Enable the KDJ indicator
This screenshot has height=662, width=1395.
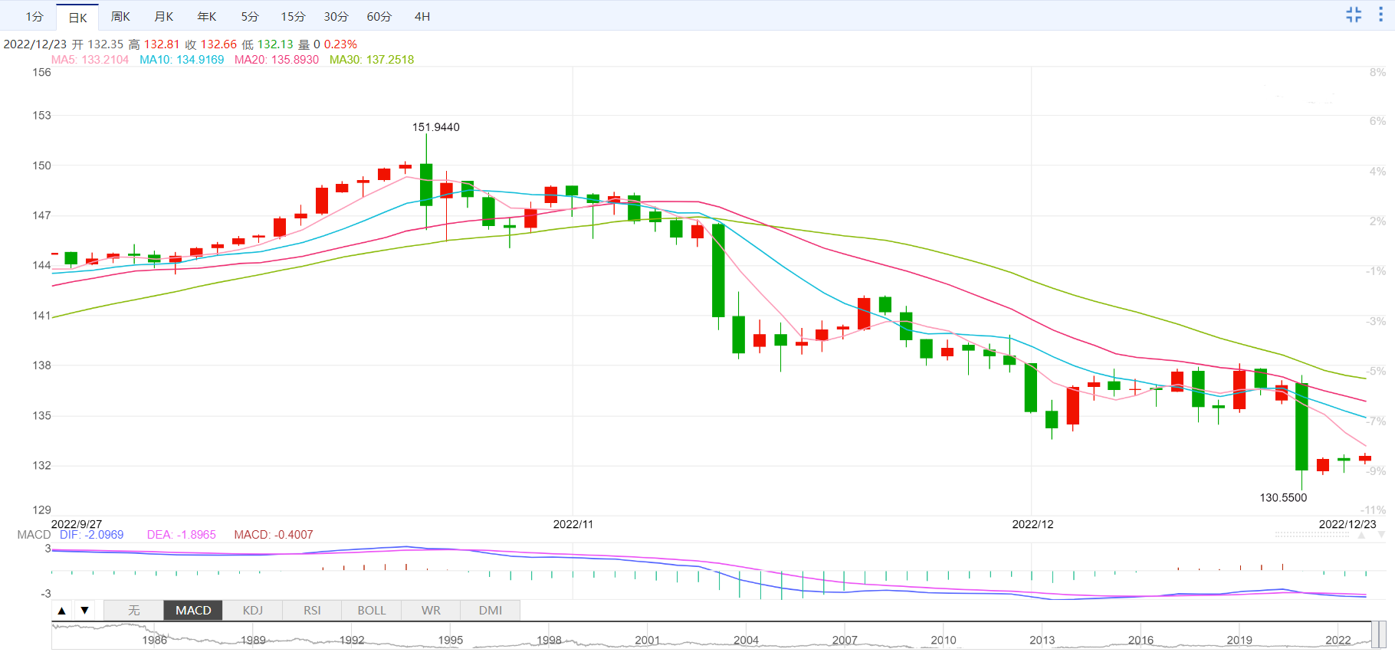tap(253, 611)
